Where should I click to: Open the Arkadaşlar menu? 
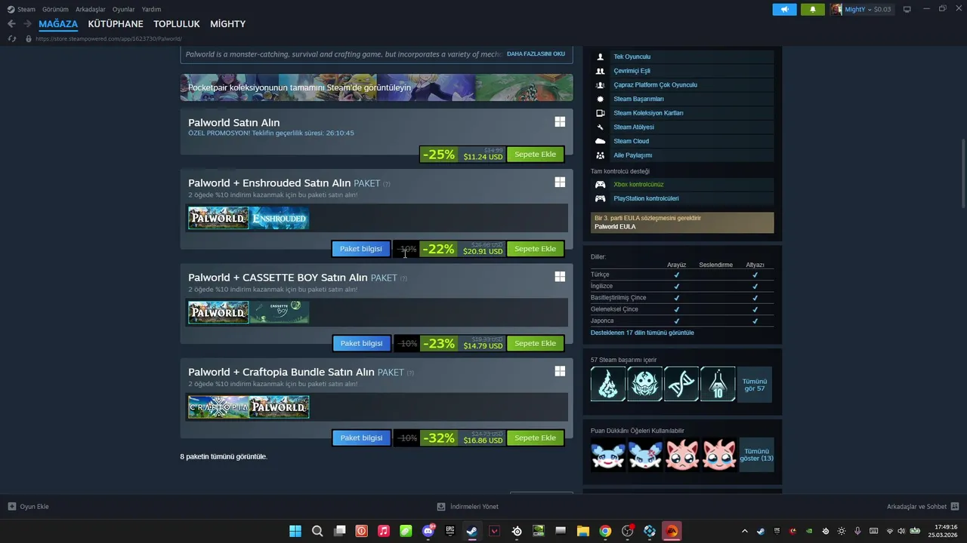(91, 9)
